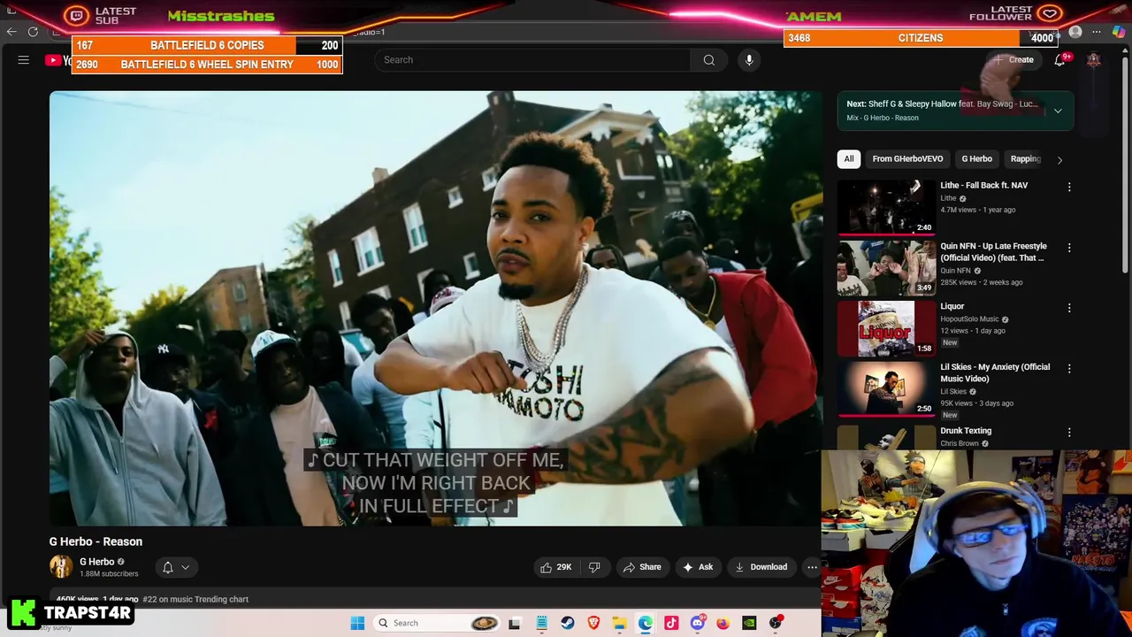
Task: Click the browser back arrow
Action: (x=11, y=32)
